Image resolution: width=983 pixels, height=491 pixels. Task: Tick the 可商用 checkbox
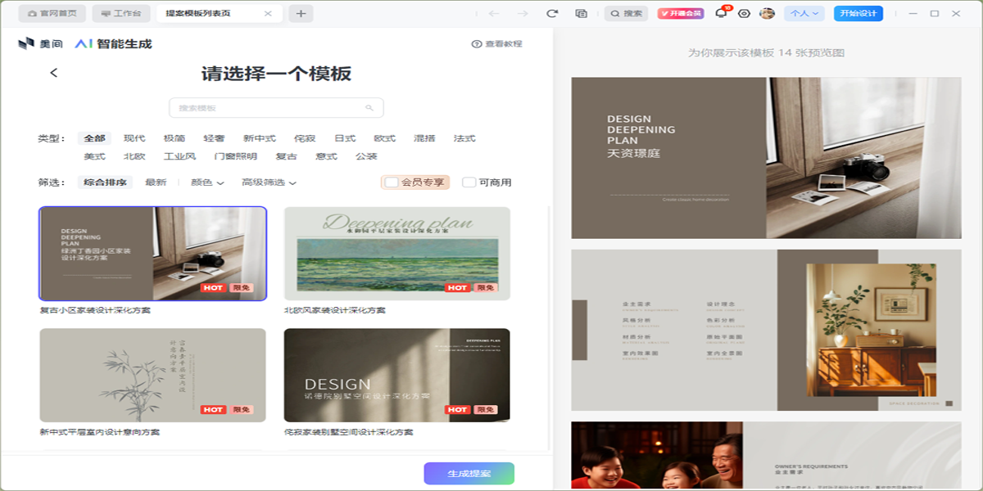(469, 182)
